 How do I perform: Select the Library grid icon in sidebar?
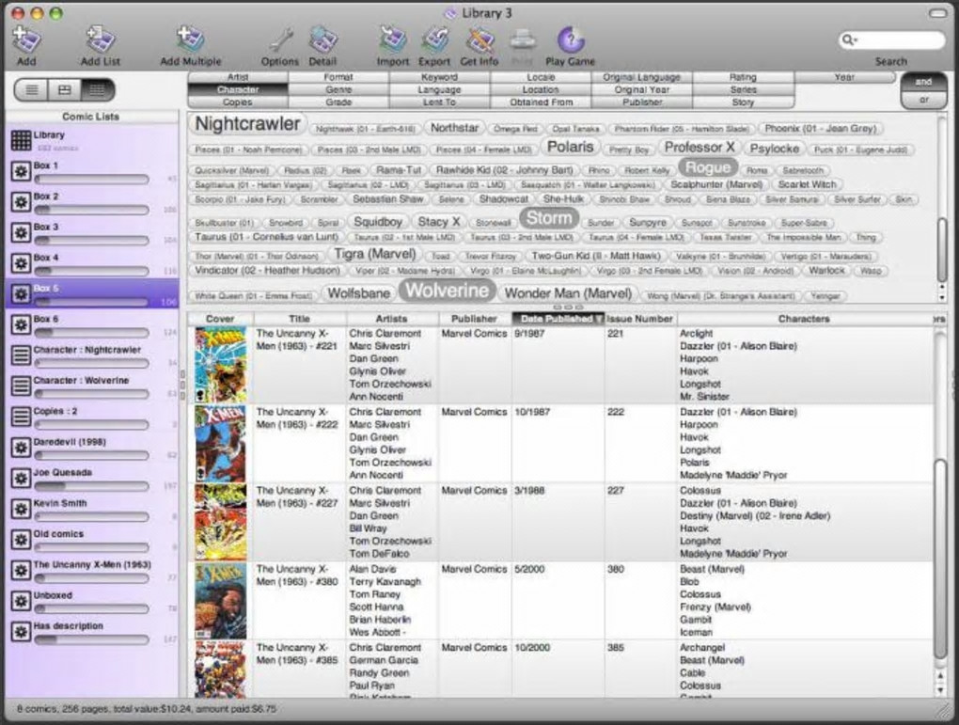[x=21, y=140]
